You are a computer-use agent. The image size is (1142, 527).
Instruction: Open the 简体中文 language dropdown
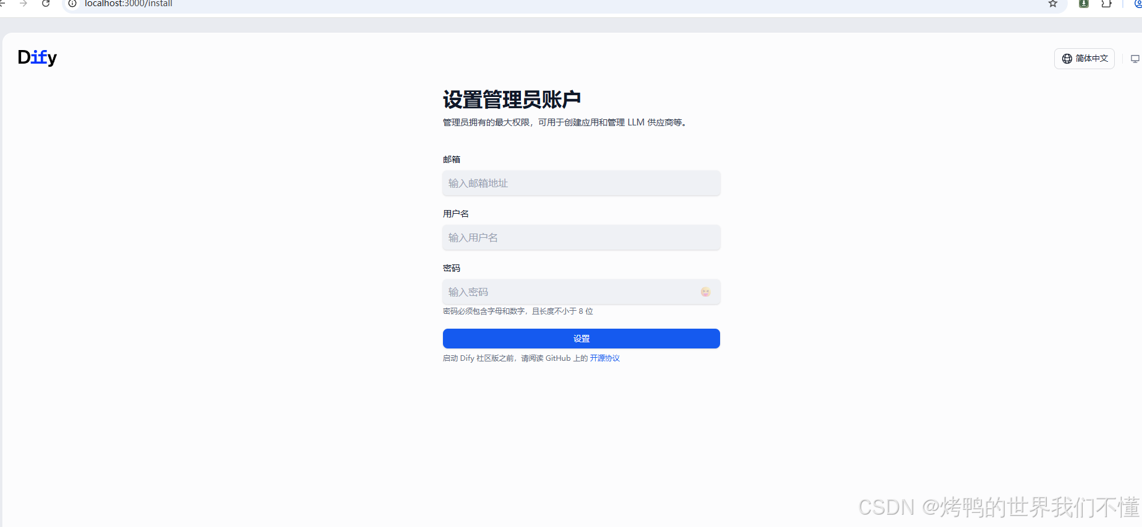[1084, 59]
